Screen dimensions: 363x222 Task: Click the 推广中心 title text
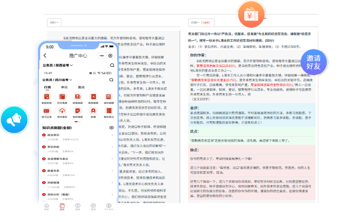[x=78, y=55]
